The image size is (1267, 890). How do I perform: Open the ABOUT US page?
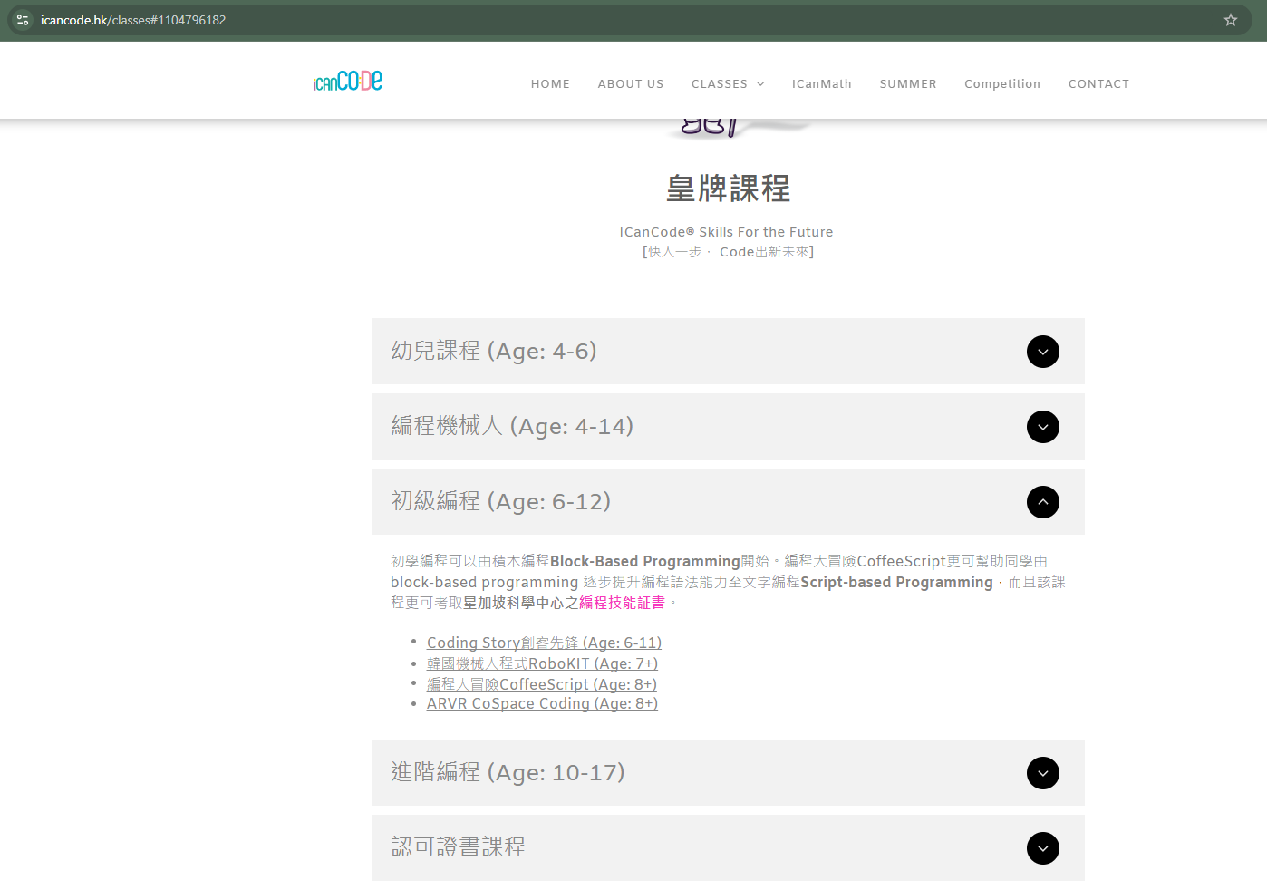pyautogui.click(x=631, y=84)
